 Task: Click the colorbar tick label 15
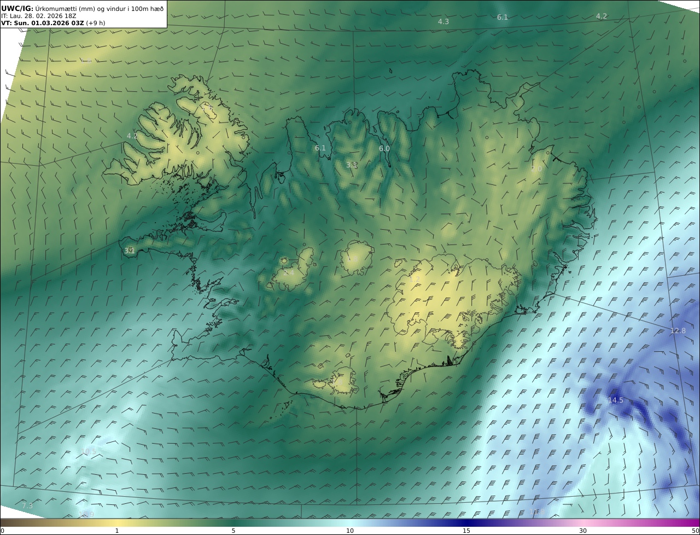click(466, 531)
